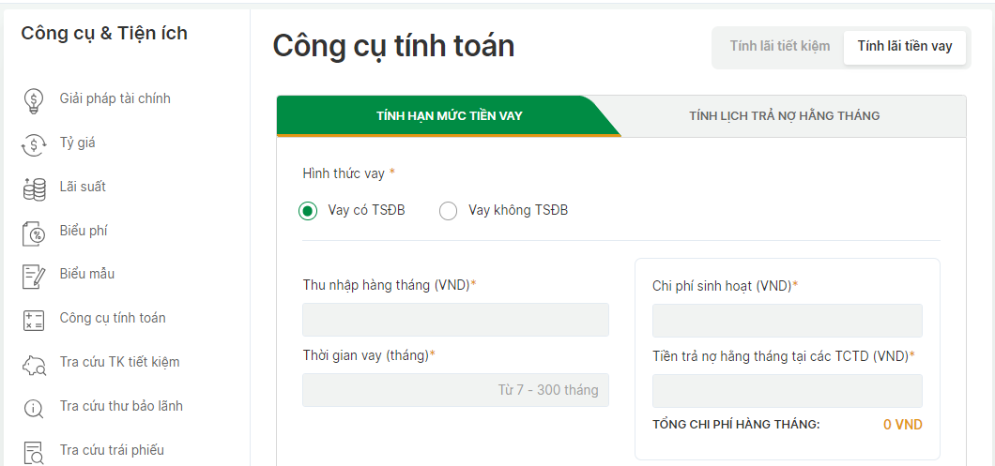
Task: Click the Biểu mẫu form pencil icon
Action: [34, 276]
